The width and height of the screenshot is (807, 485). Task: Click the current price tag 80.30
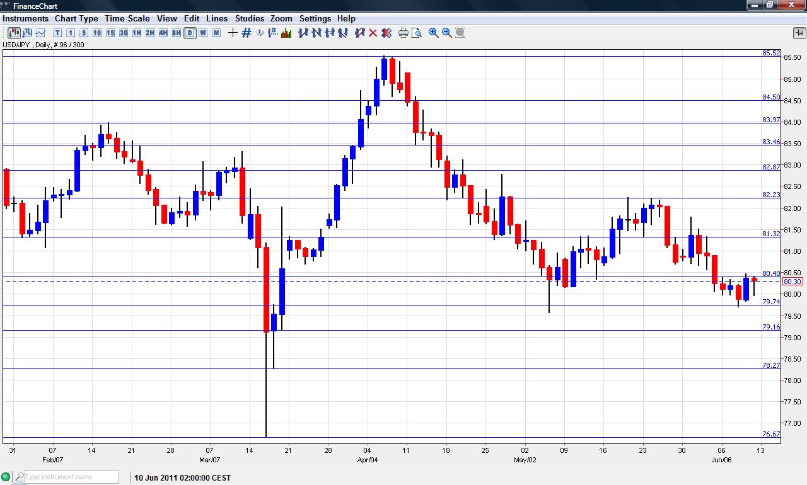792,282
